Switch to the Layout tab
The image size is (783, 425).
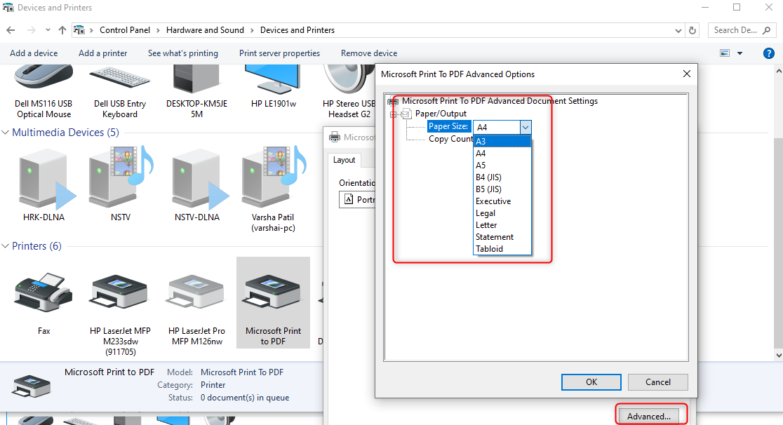(x=344, y=160)
